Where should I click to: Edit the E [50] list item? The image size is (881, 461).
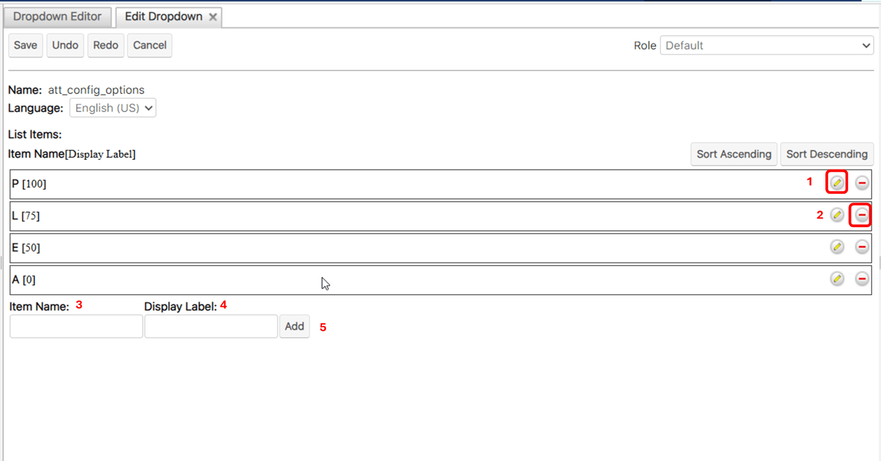tap(836, 247)
